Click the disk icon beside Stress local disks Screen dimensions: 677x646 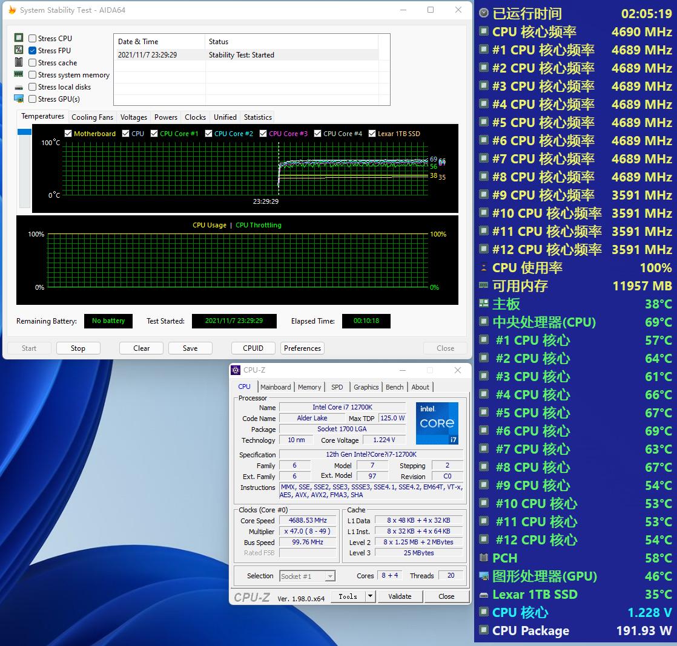tap(18, 86)
